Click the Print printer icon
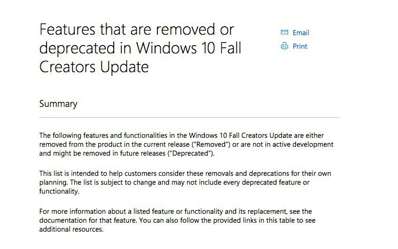 point(284,46)
